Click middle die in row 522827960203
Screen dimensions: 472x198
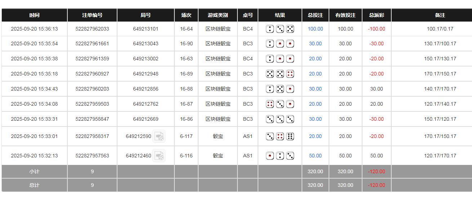(280, 89)
